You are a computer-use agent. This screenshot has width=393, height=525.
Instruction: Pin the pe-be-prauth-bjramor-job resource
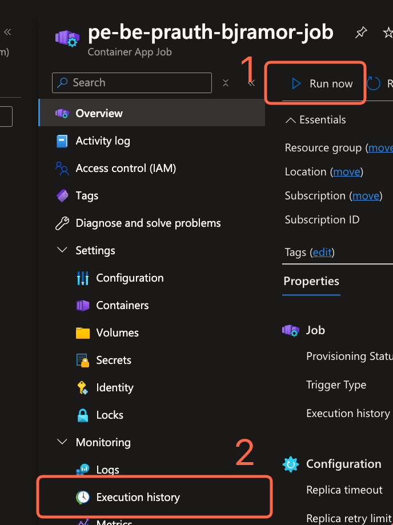coord(361,33)
